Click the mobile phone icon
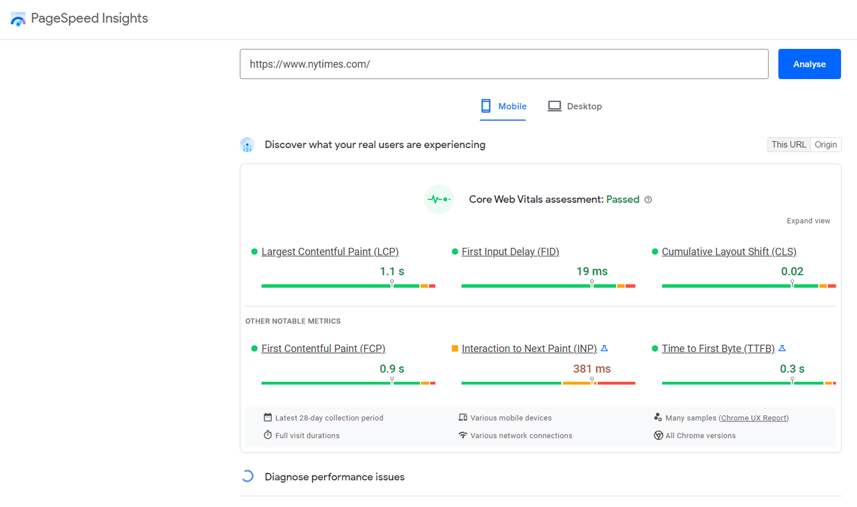Screen dimensions: 857x507 (486, 106)
